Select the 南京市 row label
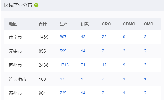This screenshot has height=100, width=164. (x=15, y=37)
